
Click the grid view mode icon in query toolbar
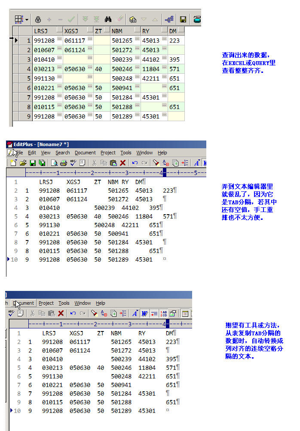pos(19,19)
